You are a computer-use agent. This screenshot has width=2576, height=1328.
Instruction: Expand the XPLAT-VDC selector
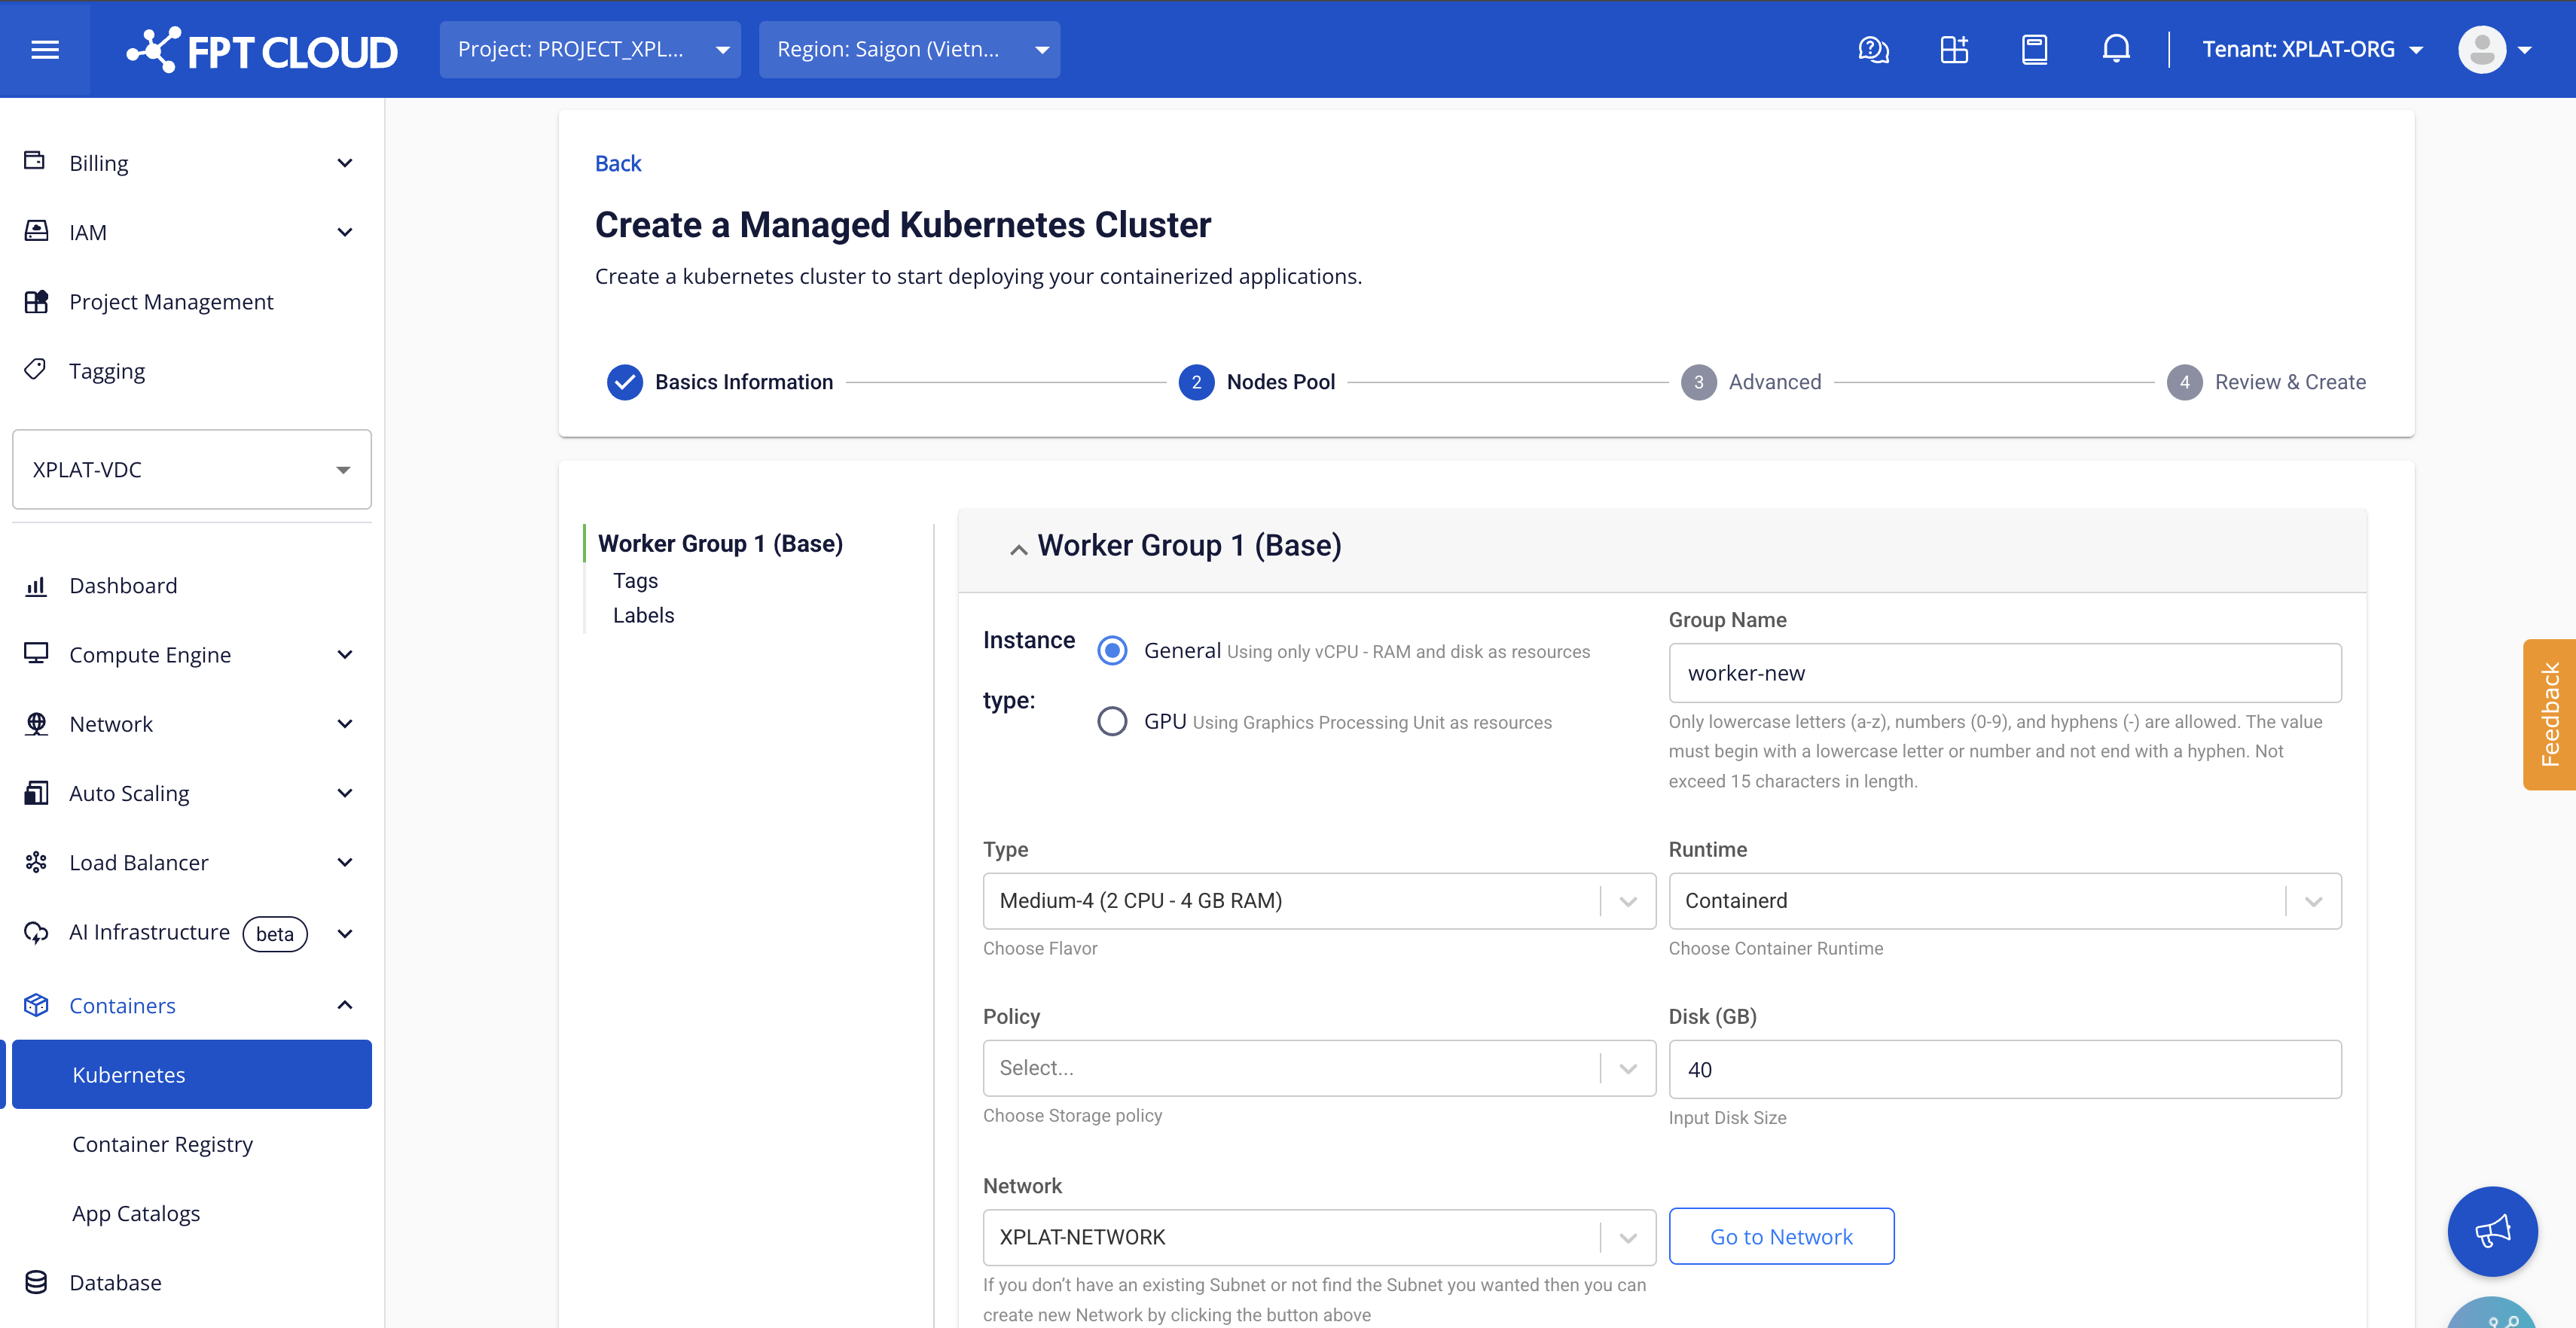pos(191,470)
